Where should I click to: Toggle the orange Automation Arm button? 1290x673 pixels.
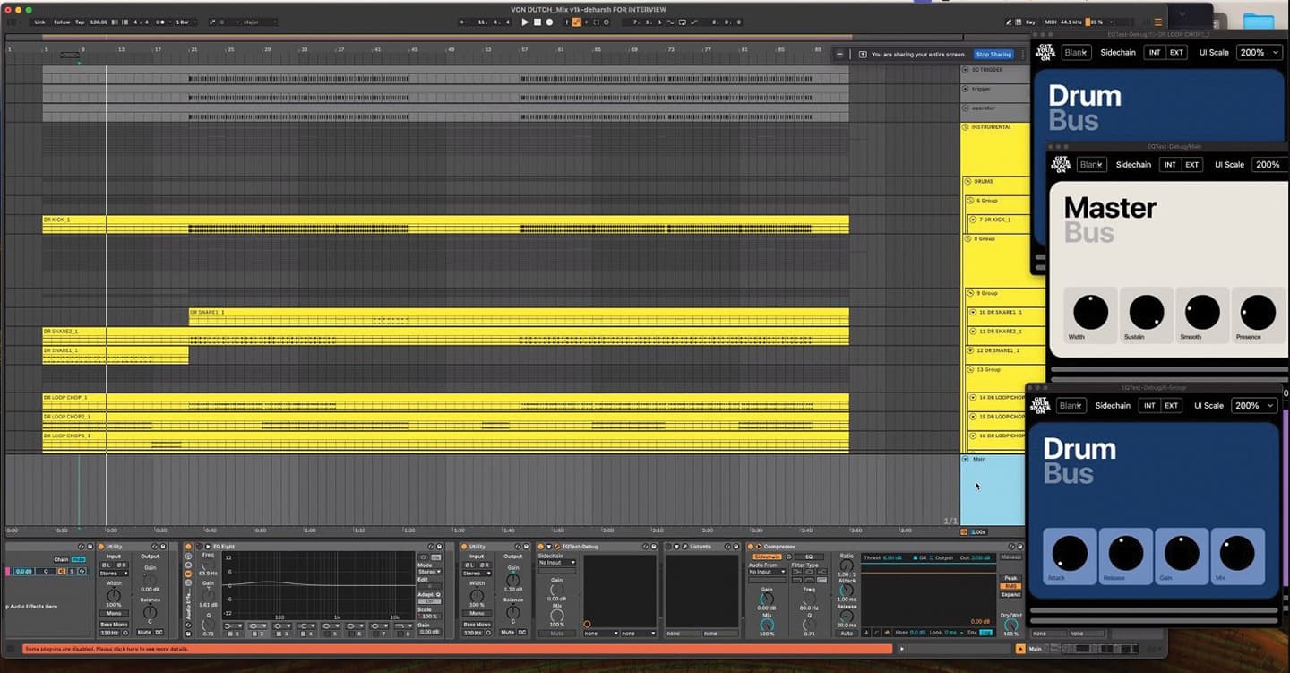(576, 22)
